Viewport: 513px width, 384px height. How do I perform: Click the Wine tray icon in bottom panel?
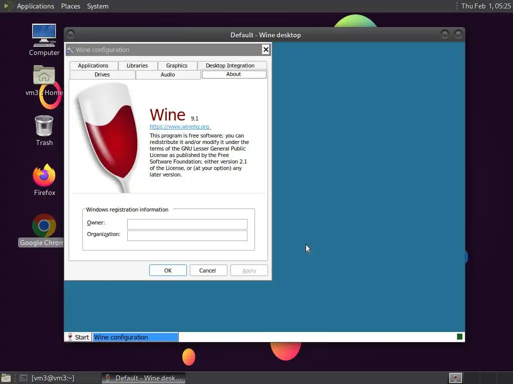(x=455, y=378)
